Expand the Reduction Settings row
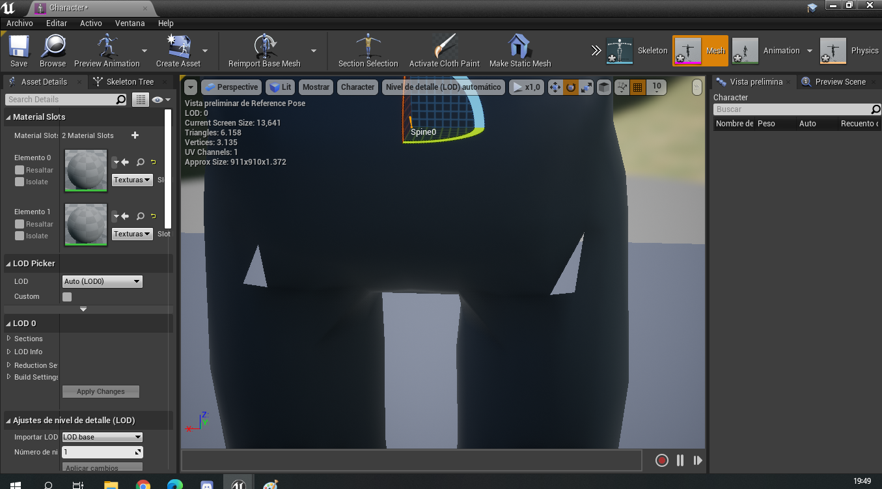Image resolution: width=882 pixels, height=489 pixels. click(9, 365)
